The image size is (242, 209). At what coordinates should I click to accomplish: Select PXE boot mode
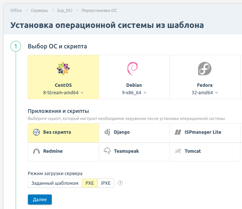click(x=90, y=183)
